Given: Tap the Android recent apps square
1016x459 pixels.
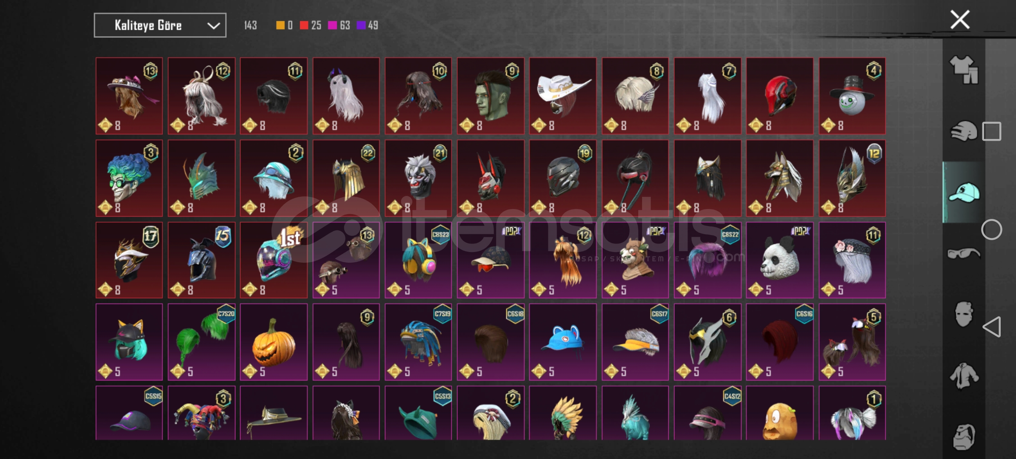Looking at the screenshot, I should click(991, 131).
